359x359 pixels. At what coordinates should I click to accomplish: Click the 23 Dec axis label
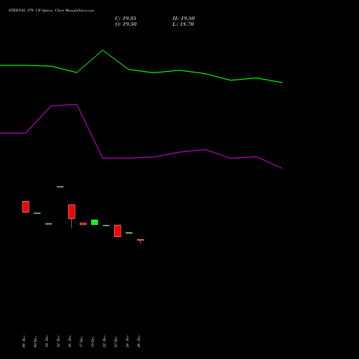pyautogui.click(x=116, y=342)
